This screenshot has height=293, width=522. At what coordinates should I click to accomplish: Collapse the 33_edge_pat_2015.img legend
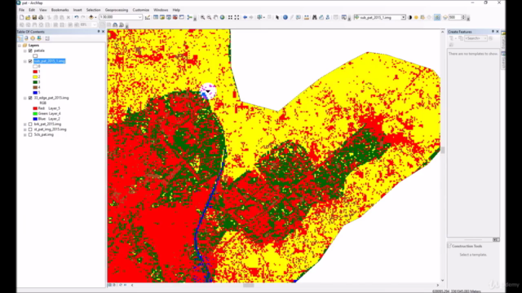pos(25,98)
